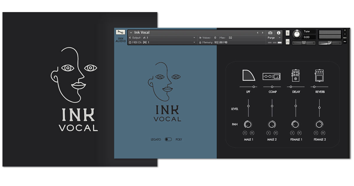Mute the Female 1 voice

coord(299,133)
